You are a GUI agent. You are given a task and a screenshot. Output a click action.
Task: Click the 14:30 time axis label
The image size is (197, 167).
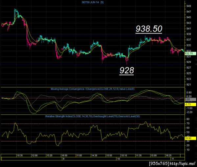click(94, 156)
